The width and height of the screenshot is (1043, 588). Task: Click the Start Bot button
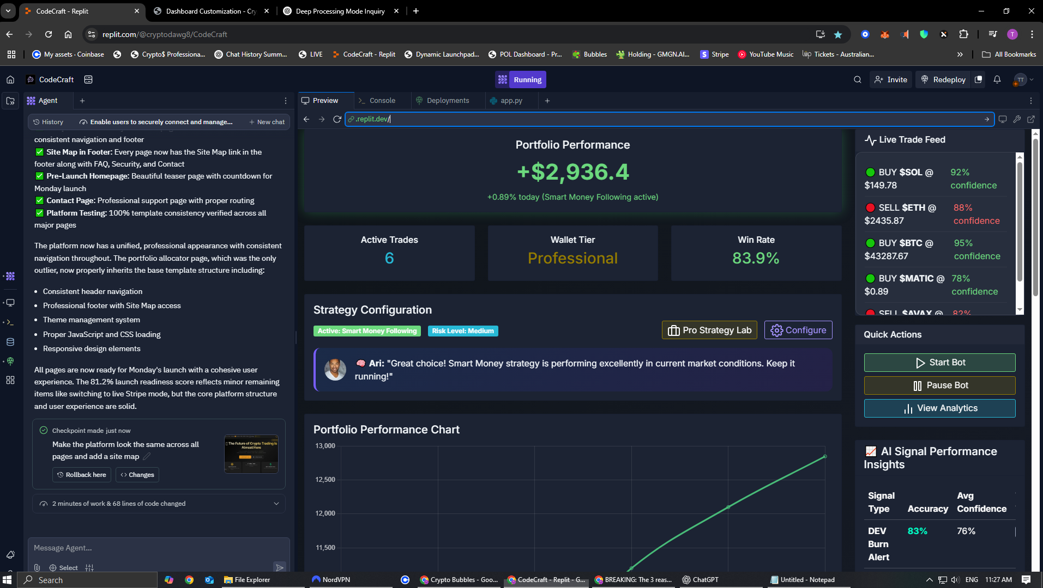tap(939, 363)
